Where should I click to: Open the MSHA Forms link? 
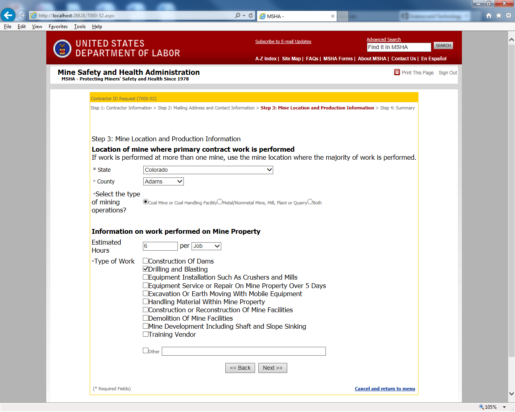click(x=338, y=59)
